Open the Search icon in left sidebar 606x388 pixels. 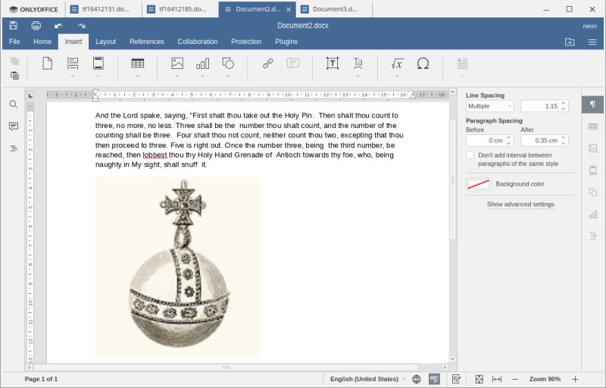click(13, 104)
